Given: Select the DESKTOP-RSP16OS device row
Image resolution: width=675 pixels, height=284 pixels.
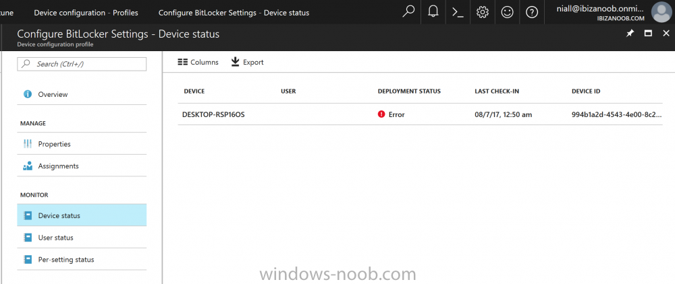Looking at the screenshot, I should [420, 114].
